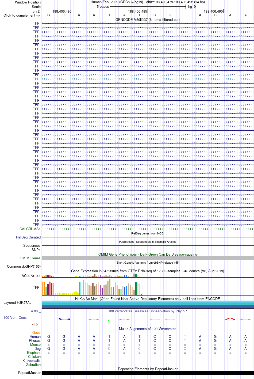Click the GENCODE V50lift37 track title
254x379 pixels.
[148, 20]
